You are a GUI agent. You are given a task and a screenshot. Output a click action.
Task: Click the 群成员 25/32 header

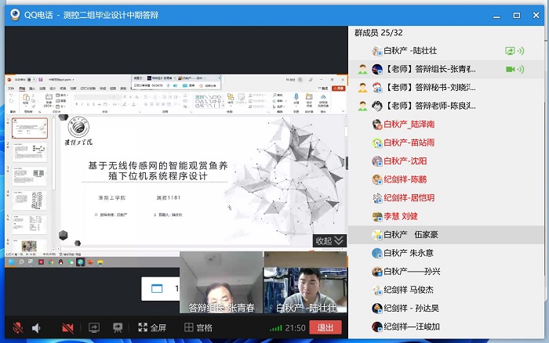tap(381, 32)
